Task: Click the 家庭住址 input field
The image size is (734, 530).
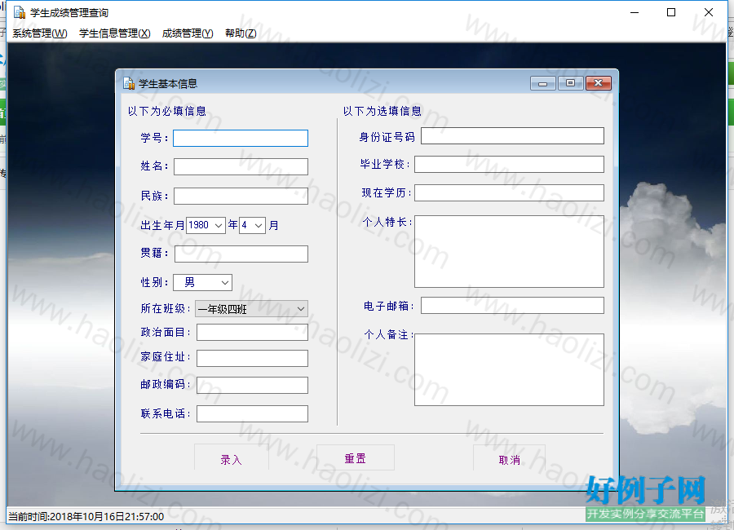Action: (252, 358)
